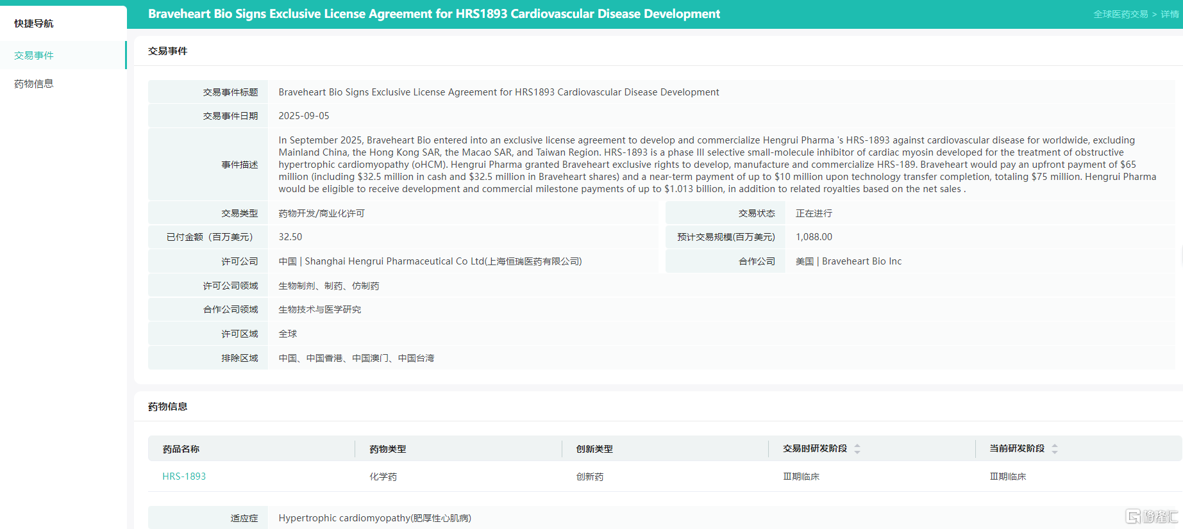
Task: Click the page title banner text
Action: pyautogui.click(x=434, y=14)
